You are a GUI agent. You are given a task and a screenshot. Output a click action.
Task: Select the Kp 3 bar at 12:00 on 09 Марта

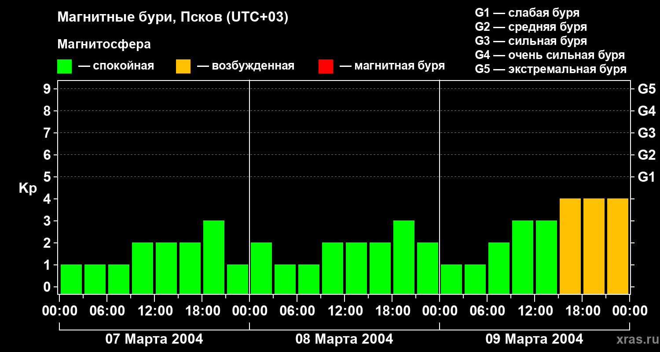[x=546, y=257]
